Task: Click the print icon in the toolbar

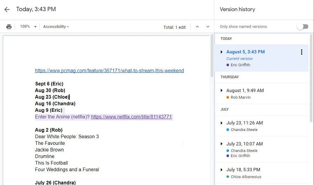Action: tap(9, 26)
